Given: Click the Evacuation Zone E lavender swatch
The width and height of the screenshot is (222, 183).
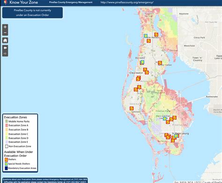Looking at the screenshot, I should pos(7,142).
